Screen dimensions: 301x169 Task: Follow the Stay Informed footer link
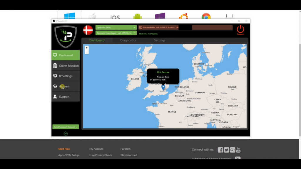click(129, 155)
